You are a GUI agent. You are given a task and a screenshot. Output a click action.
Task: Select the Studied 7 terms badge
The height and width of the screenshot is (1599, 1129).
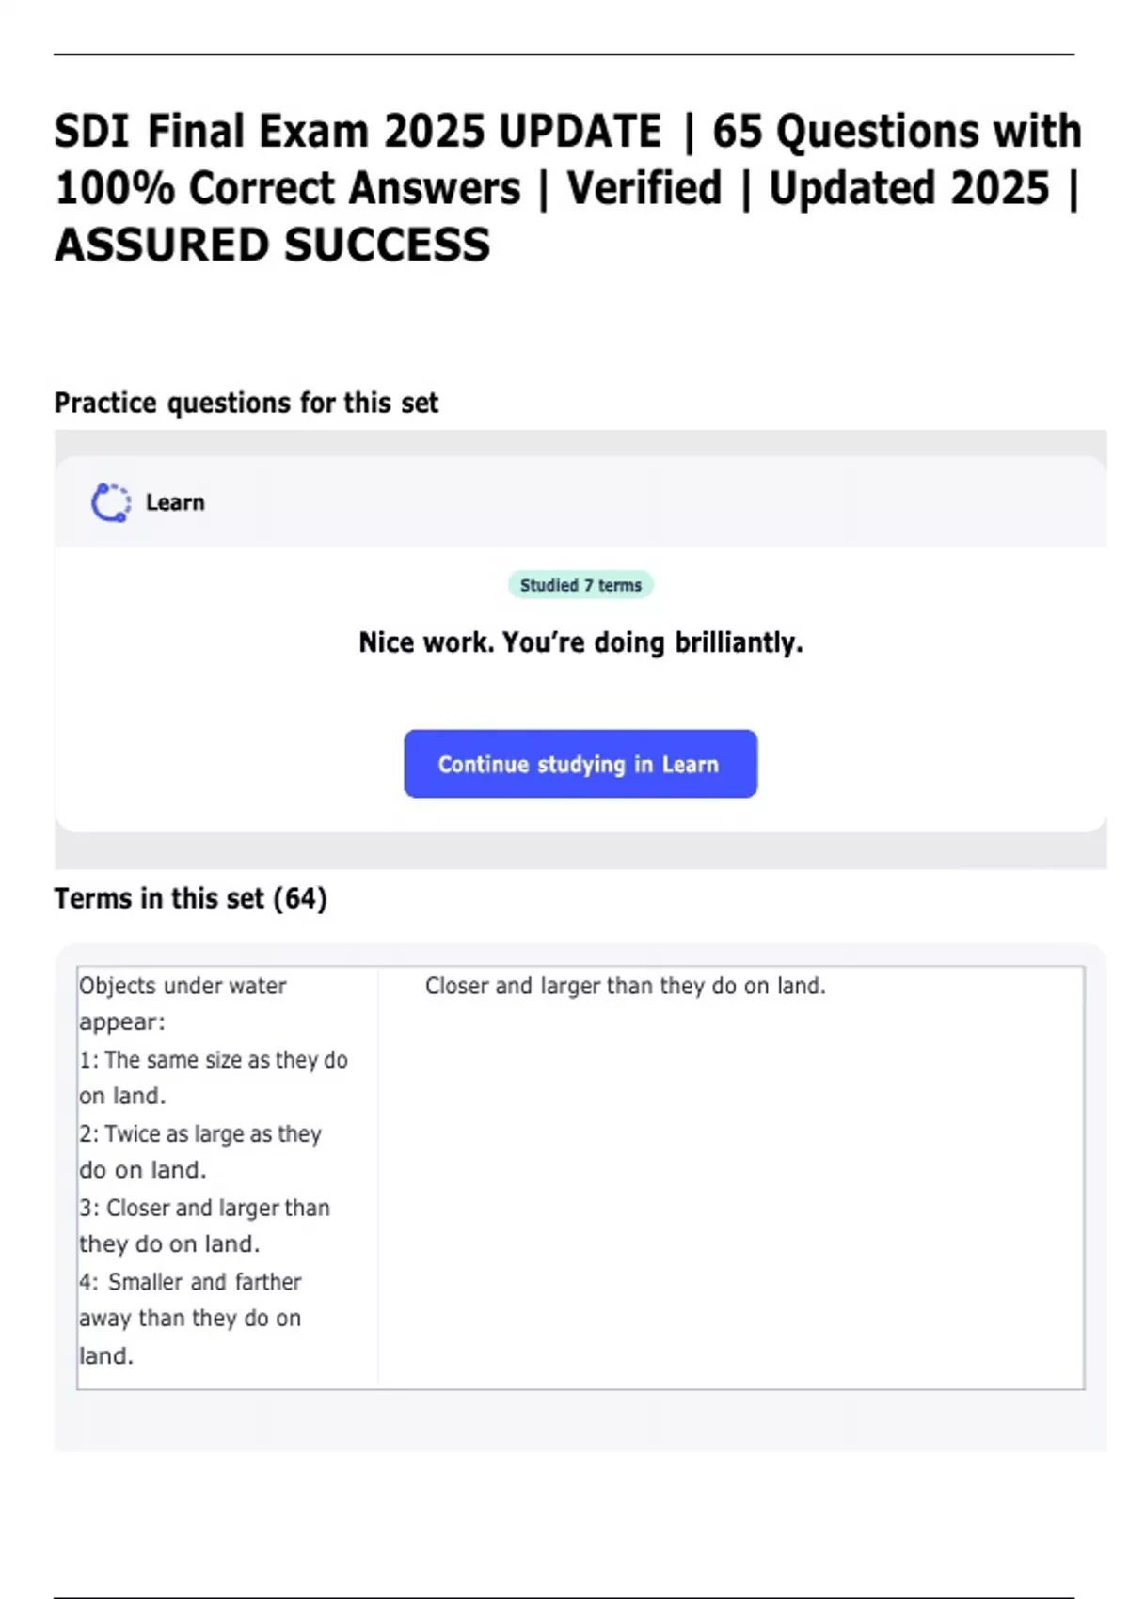point(580,584)
